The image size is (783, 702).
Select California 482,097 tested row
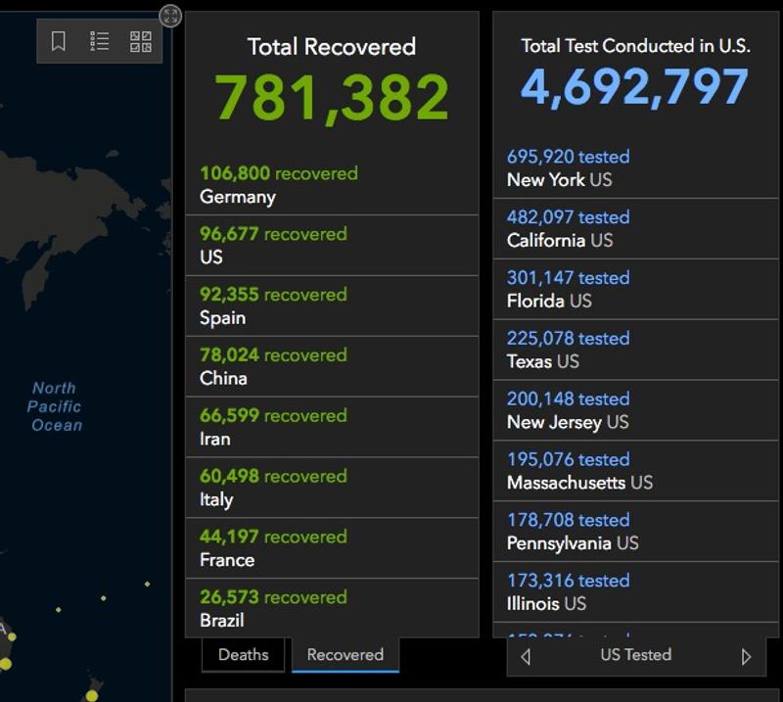(x=635, y=228)
